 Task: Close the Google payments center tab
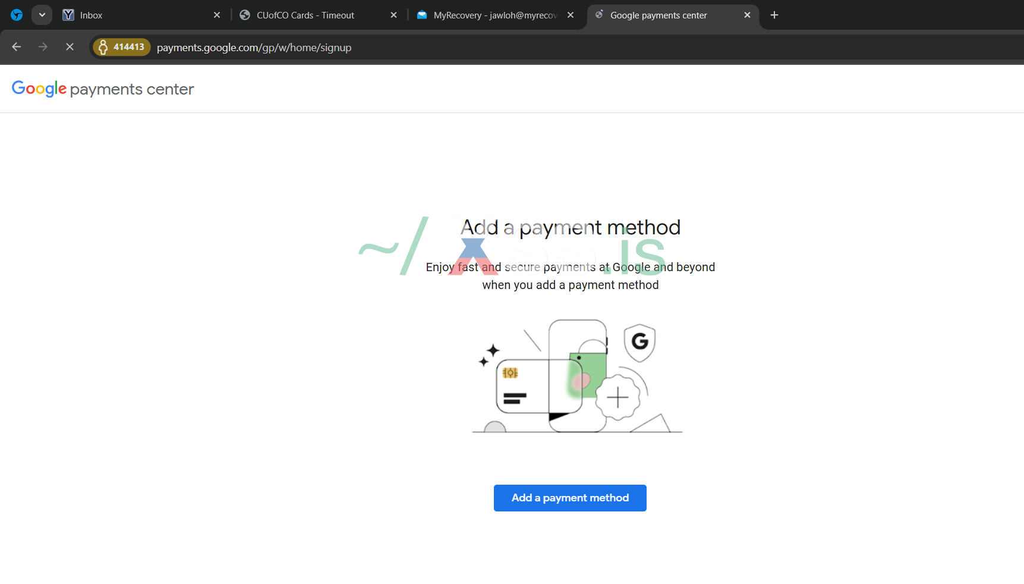(x=747, y=15)
